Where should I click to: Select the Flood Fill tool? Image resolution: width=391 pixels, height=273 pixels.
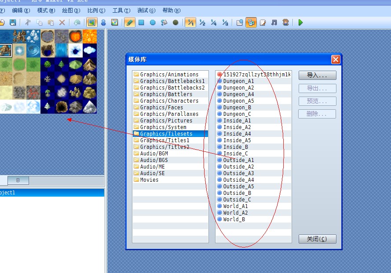164,23
